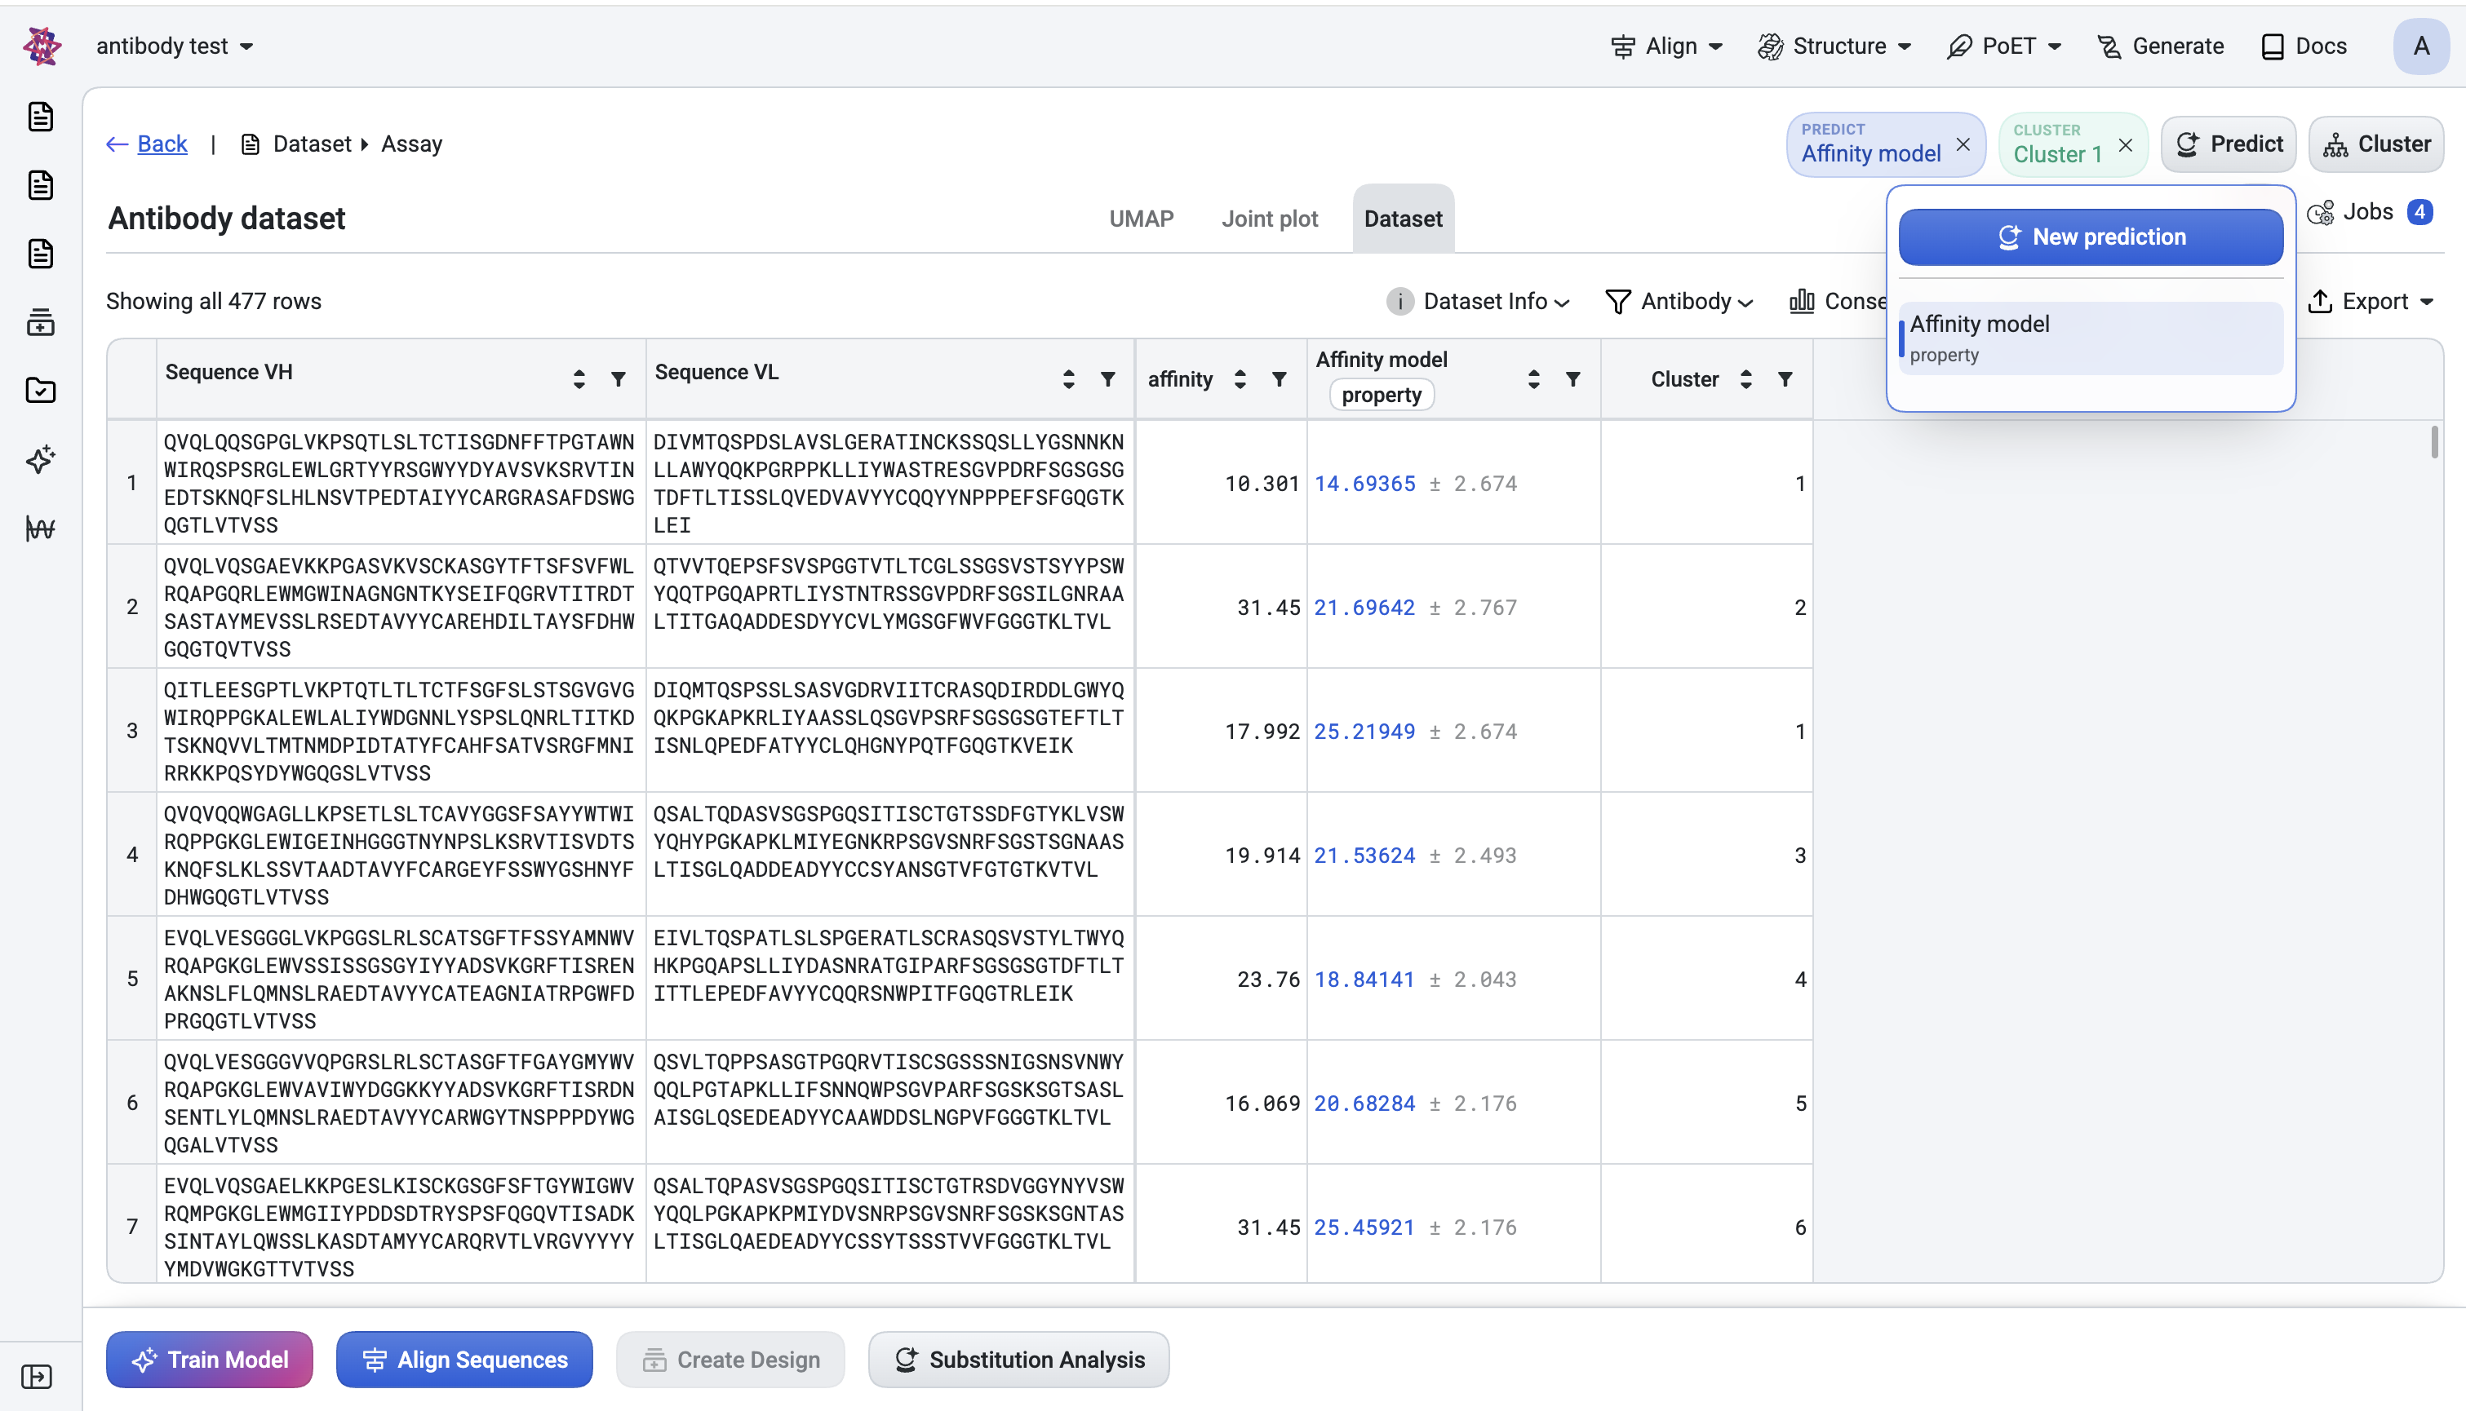Switch to the Joint plot tab
The height and width of the screenshot is (1411, 2466).
click(x=1269, y=218)
